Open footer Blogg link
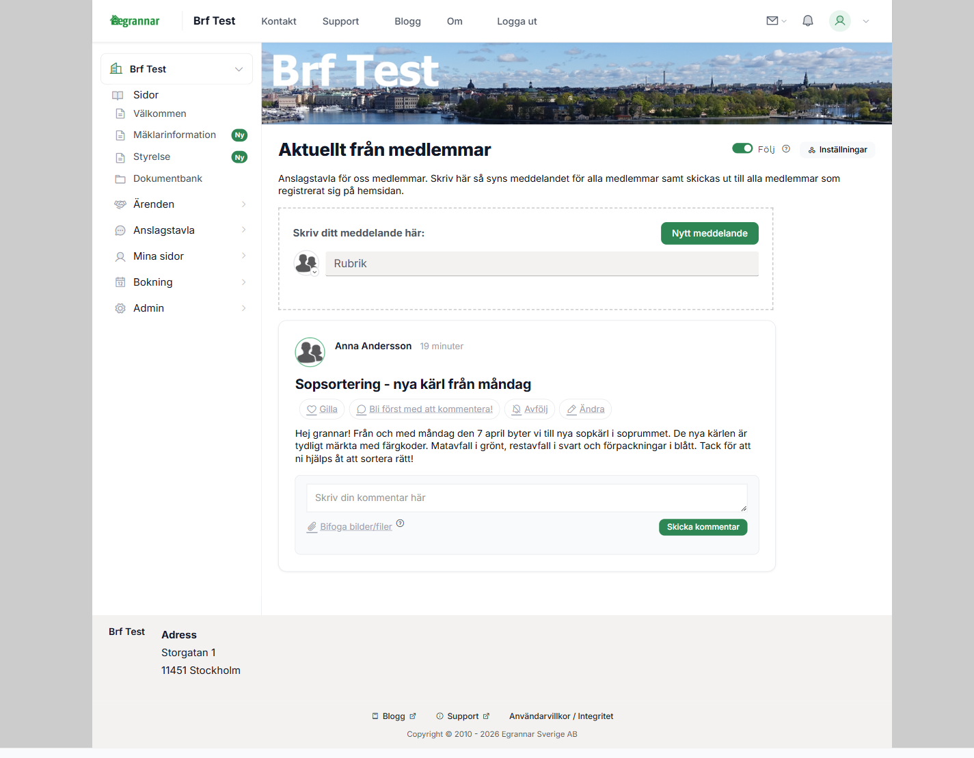The width and height of the screenshot is (974, 758). tap(394, 716)
